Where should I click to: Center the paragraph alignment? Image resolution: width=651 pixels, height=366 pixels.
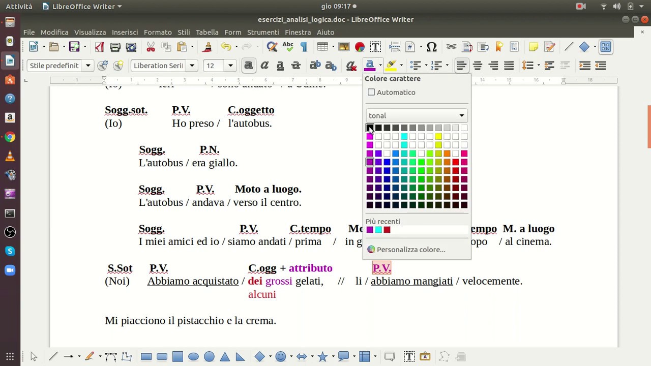478,66
